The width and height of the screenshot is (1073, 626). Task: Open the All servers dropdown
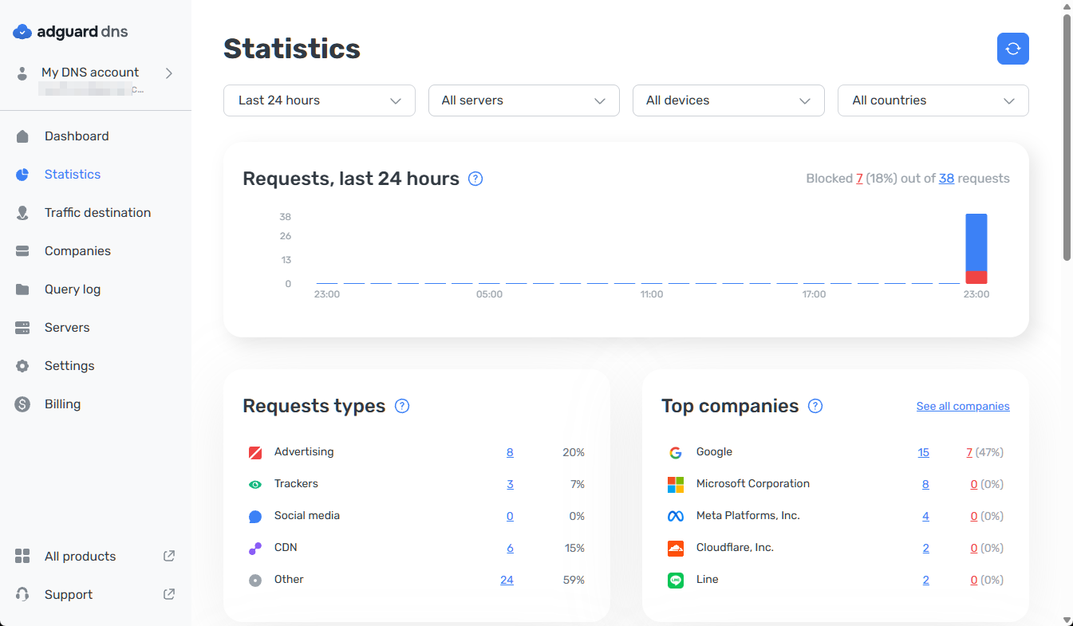(524, 100)
